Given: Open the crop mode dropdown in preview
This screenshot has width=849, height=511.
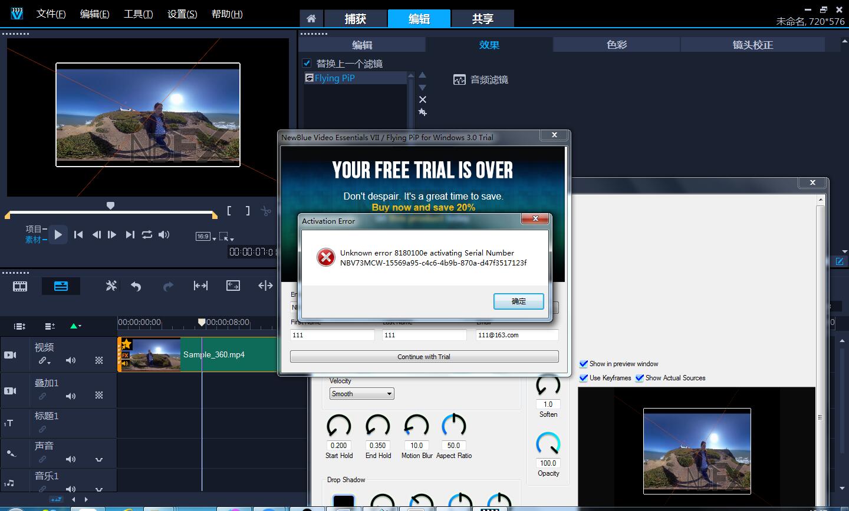Looking at the screenshot, I should [x=226, y=237].
